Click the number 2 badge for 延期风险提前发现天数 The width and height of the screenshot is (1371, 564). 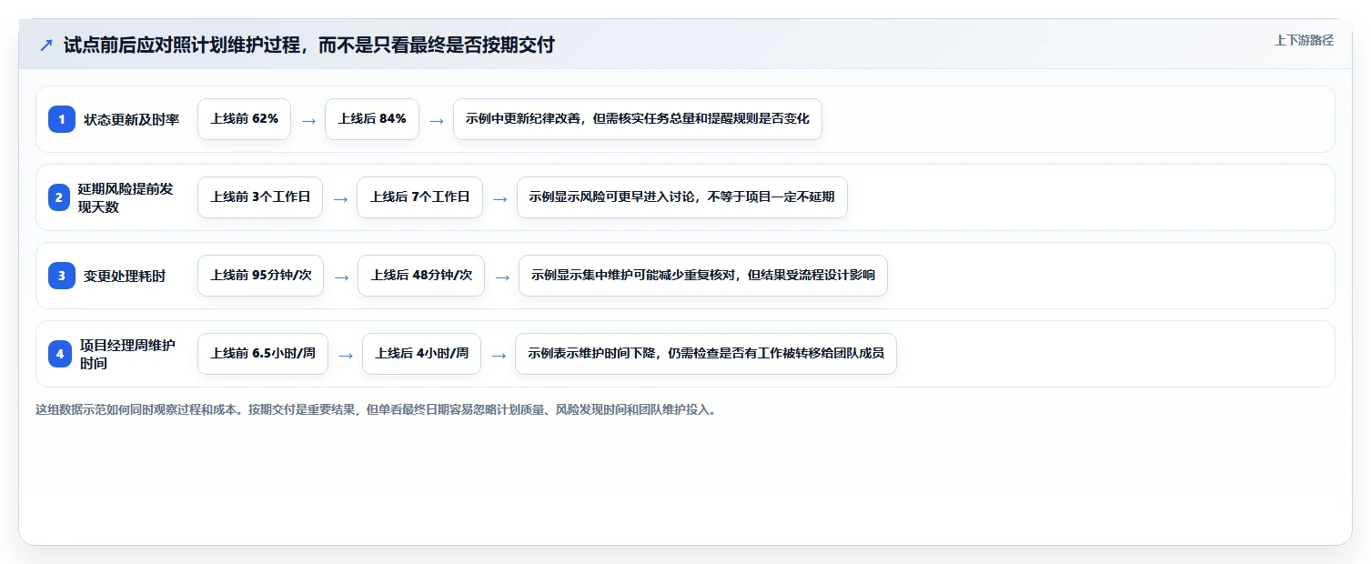(59, 197)
